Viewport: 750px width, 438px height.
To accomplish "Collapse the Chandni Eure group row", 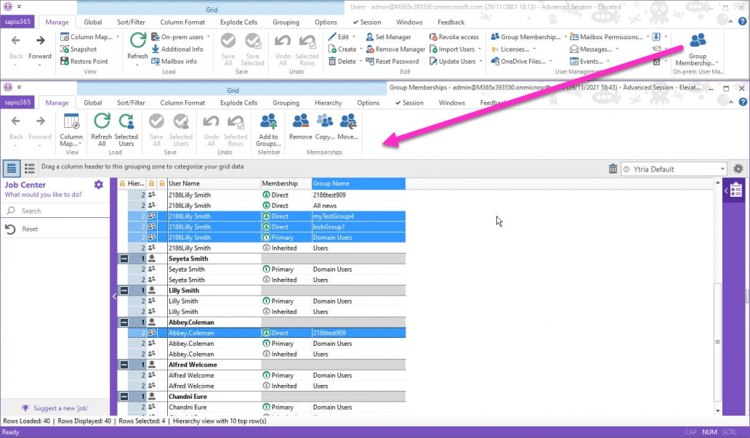I will pos(124,397).
